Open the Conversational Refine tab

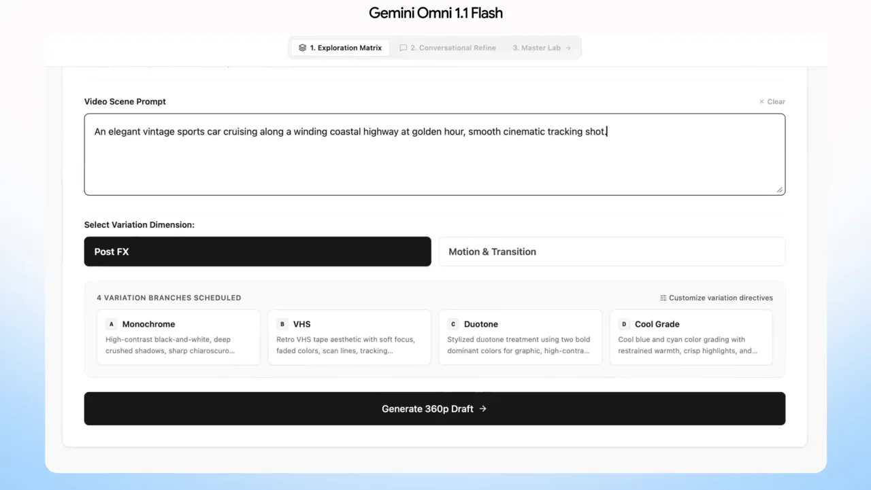coord(448,48)
